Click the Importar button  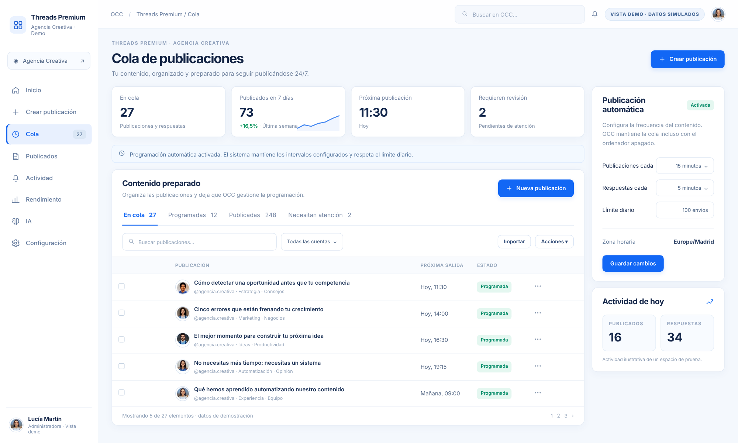pos(514,242)
